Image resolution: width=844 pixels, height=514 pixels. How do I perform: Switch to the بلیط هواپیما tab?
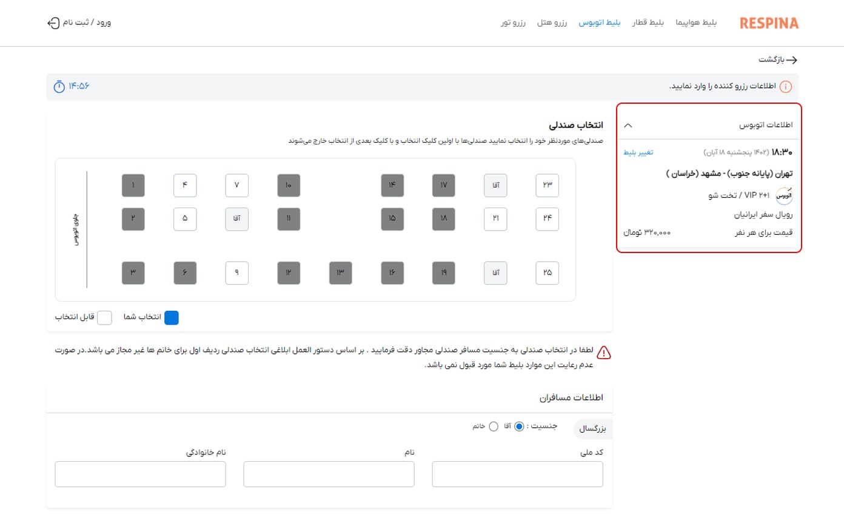[695, 22]
